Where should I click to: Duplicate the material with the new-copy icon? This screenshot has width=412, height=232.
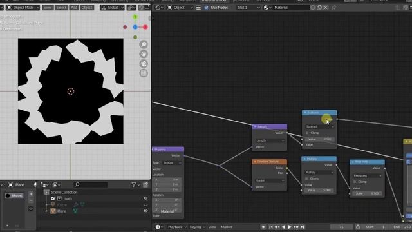[319, 8]
